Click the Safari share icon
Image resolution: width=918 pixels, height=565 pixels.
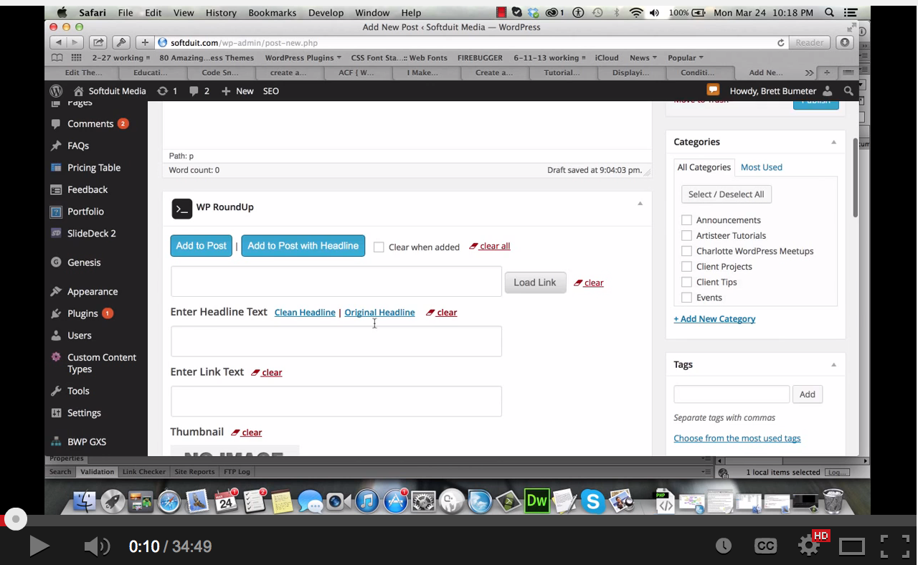click(98, 42)
